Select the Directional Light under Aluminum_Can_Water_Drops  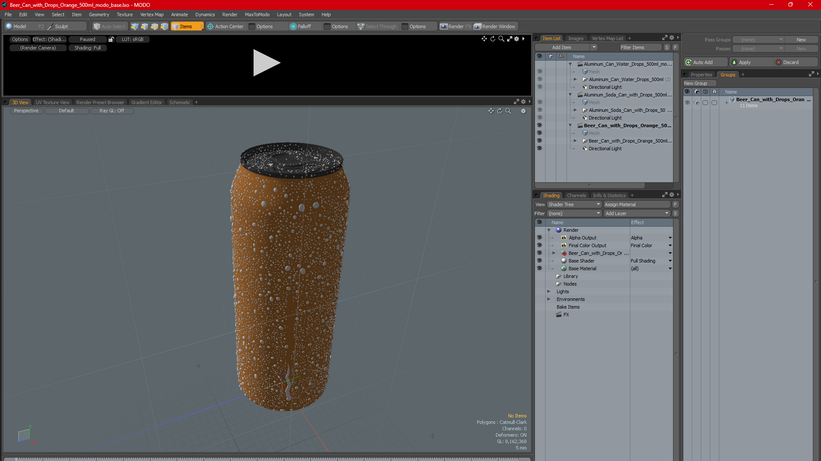click(605, 87)
